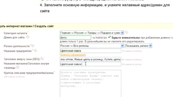Open the Правила оформления link
Image resolution: width=173 pixels, height=97 pixels.
point(73,55)
